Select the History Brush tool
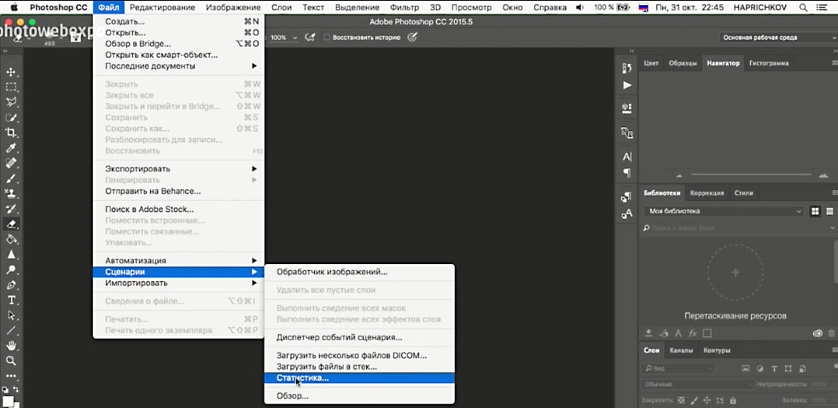 coord(11,209)
